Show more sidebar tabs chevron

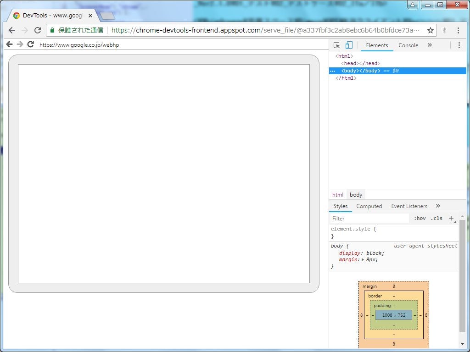click(438, 206)
